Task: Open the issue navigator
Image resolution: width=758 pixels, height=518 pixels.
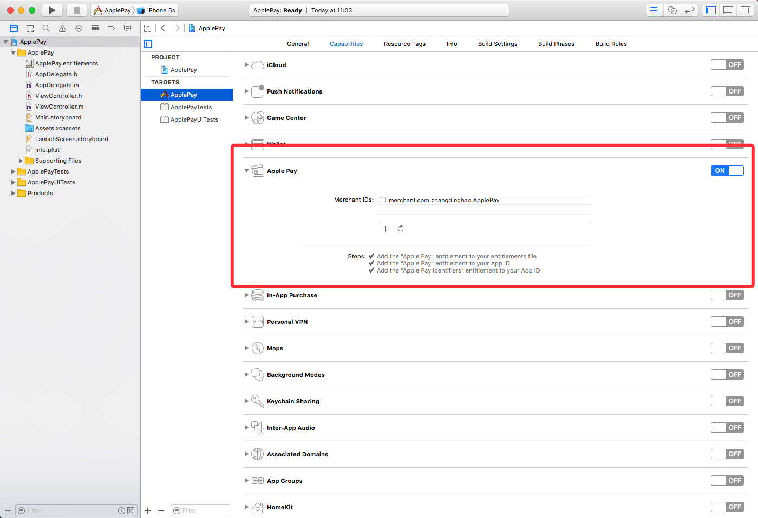Action: 62,28
